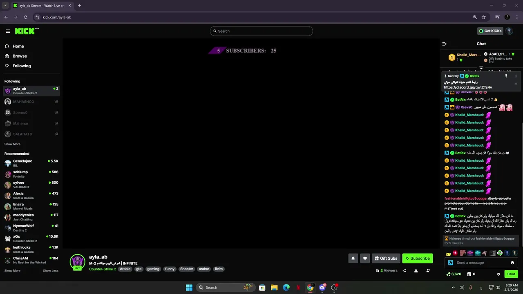Click the taskbar clock showing 9:29 AM
This screenshot has width=523, height=294.
[512, 287]
